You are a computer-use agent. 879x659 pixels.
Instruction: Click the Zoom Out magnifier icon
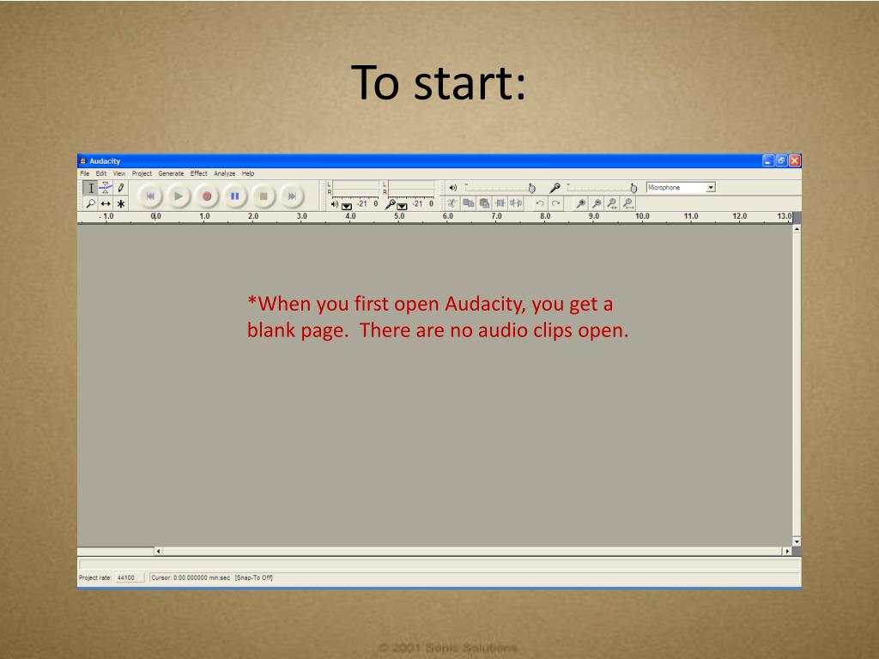click(597, 203)
